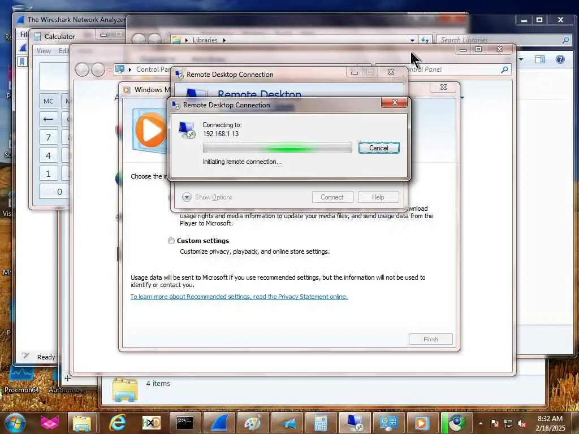
Task: Click the Calculator MC memory button
Action: pyautogui.click(x=49, y=101)
